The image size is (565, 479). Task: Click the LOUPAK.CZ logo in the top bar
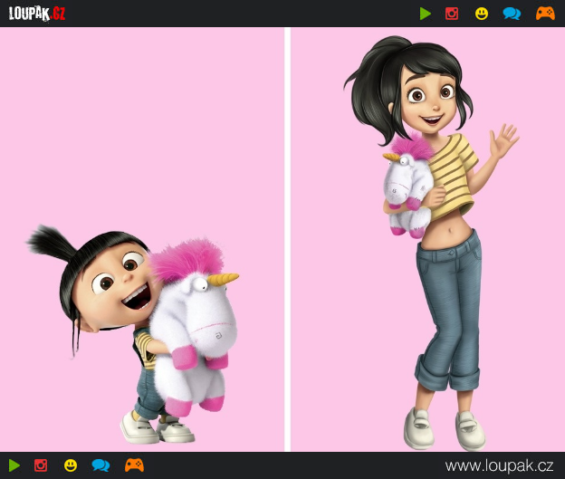[37, 13]
